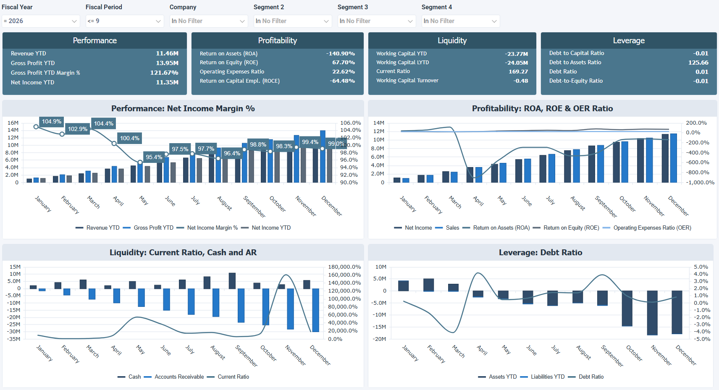Expand the Segment 2 filter dropdown
This screenshot has width=719, height=390.
coord(293,21)
